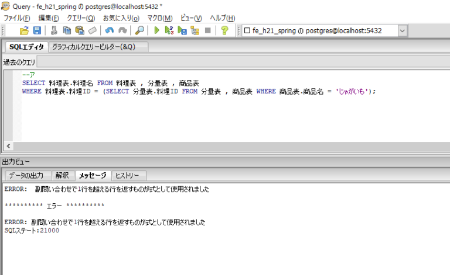This screenshot has width=450, height=275.
Task: Clear the edit window with the eraser icon
Action: pos(92,30)
